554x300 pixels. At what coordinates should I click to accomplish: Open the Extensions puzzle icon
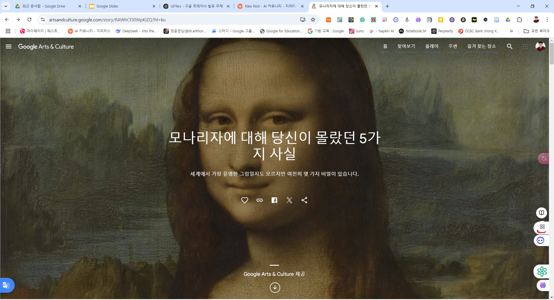519,20
